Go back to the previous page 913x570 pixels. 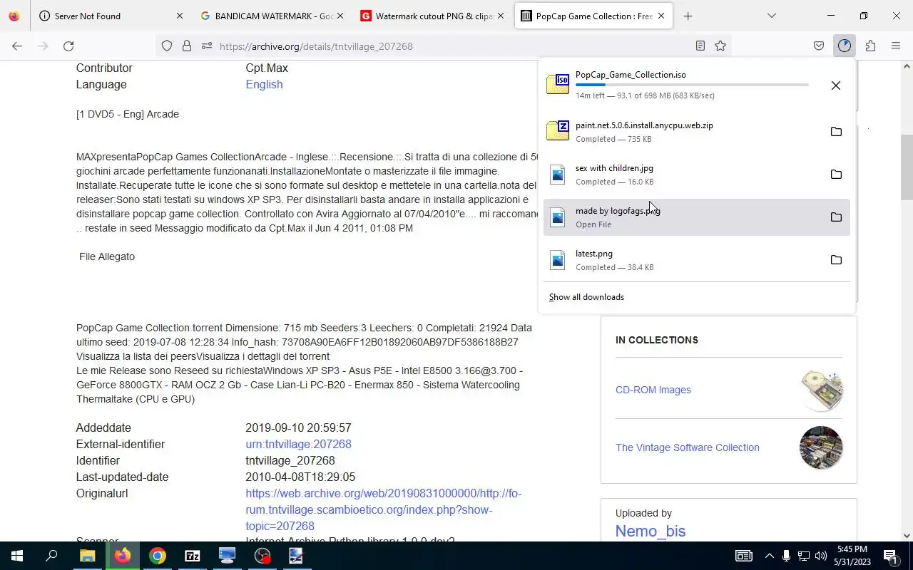tap(17, 46)
